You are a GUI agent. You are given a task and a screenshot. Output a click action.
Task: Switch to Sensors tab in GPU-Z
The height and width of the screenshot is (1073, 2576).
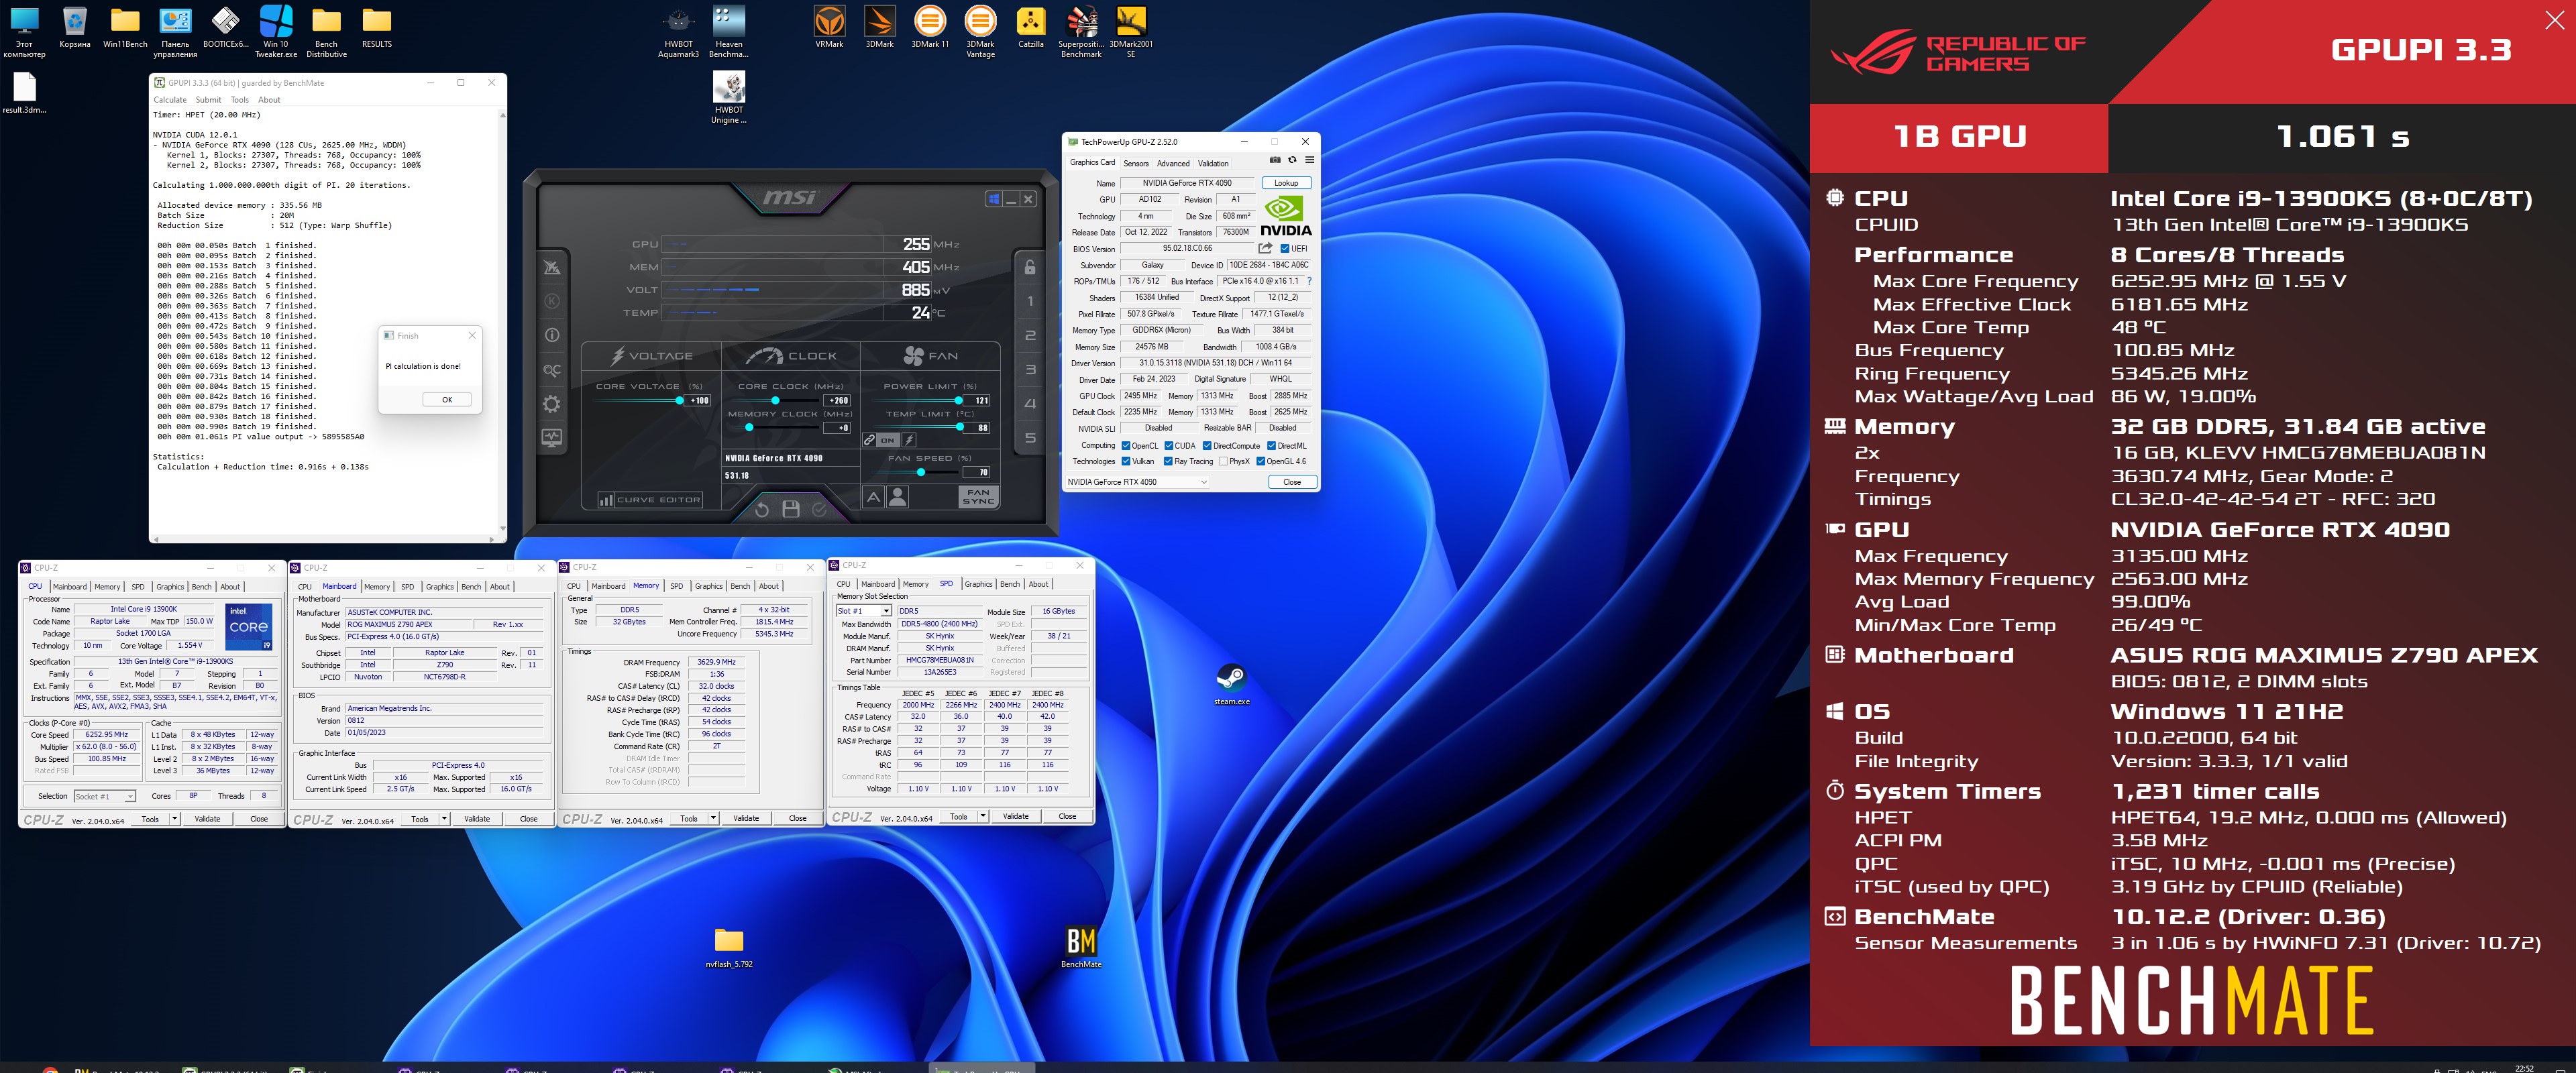pos(1136,163)
